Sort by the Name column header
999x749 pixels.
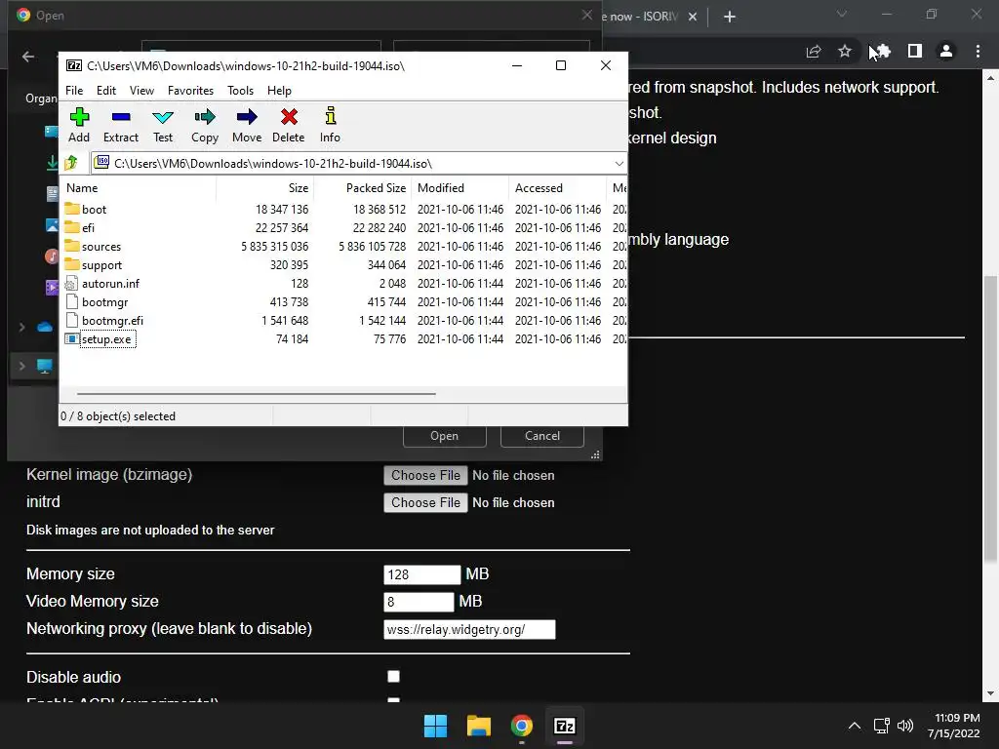point(138,188)
